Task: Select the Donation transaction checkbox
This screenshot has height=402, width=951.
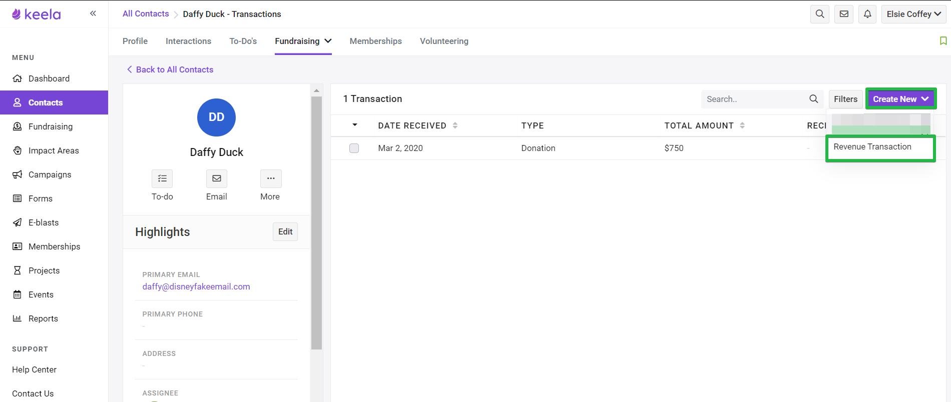Action: (x=354, y=148)
